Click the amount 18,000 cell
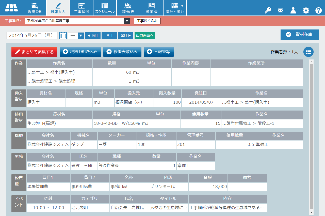Image resolution: width=325 pixels, height=216 pixels. (208, 187)
